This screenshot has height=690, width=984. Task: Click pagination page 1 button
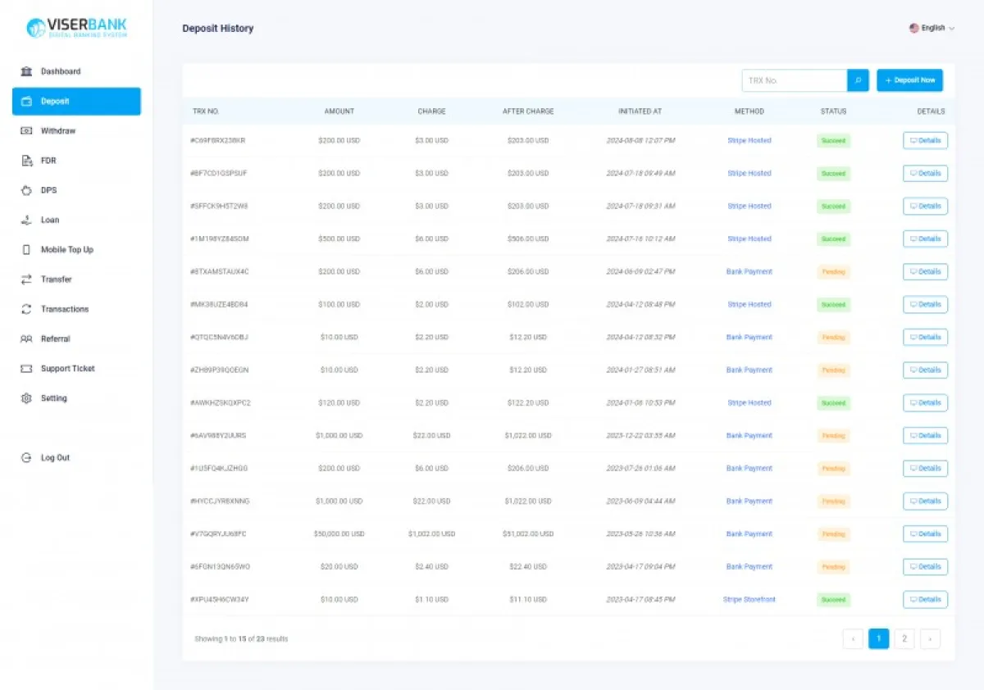point(878,638)
